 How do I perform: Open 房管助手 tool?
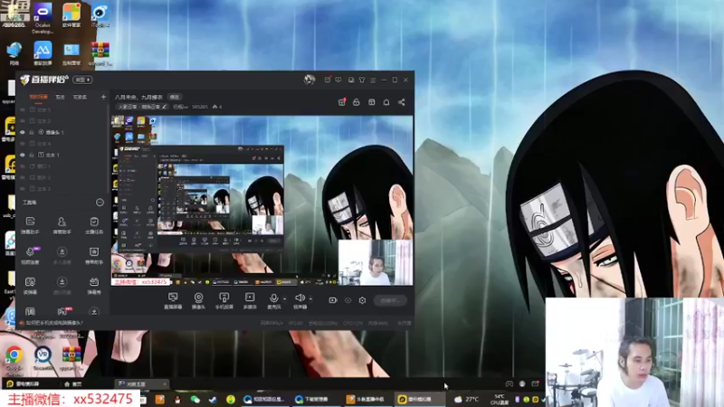click(62, 225)
